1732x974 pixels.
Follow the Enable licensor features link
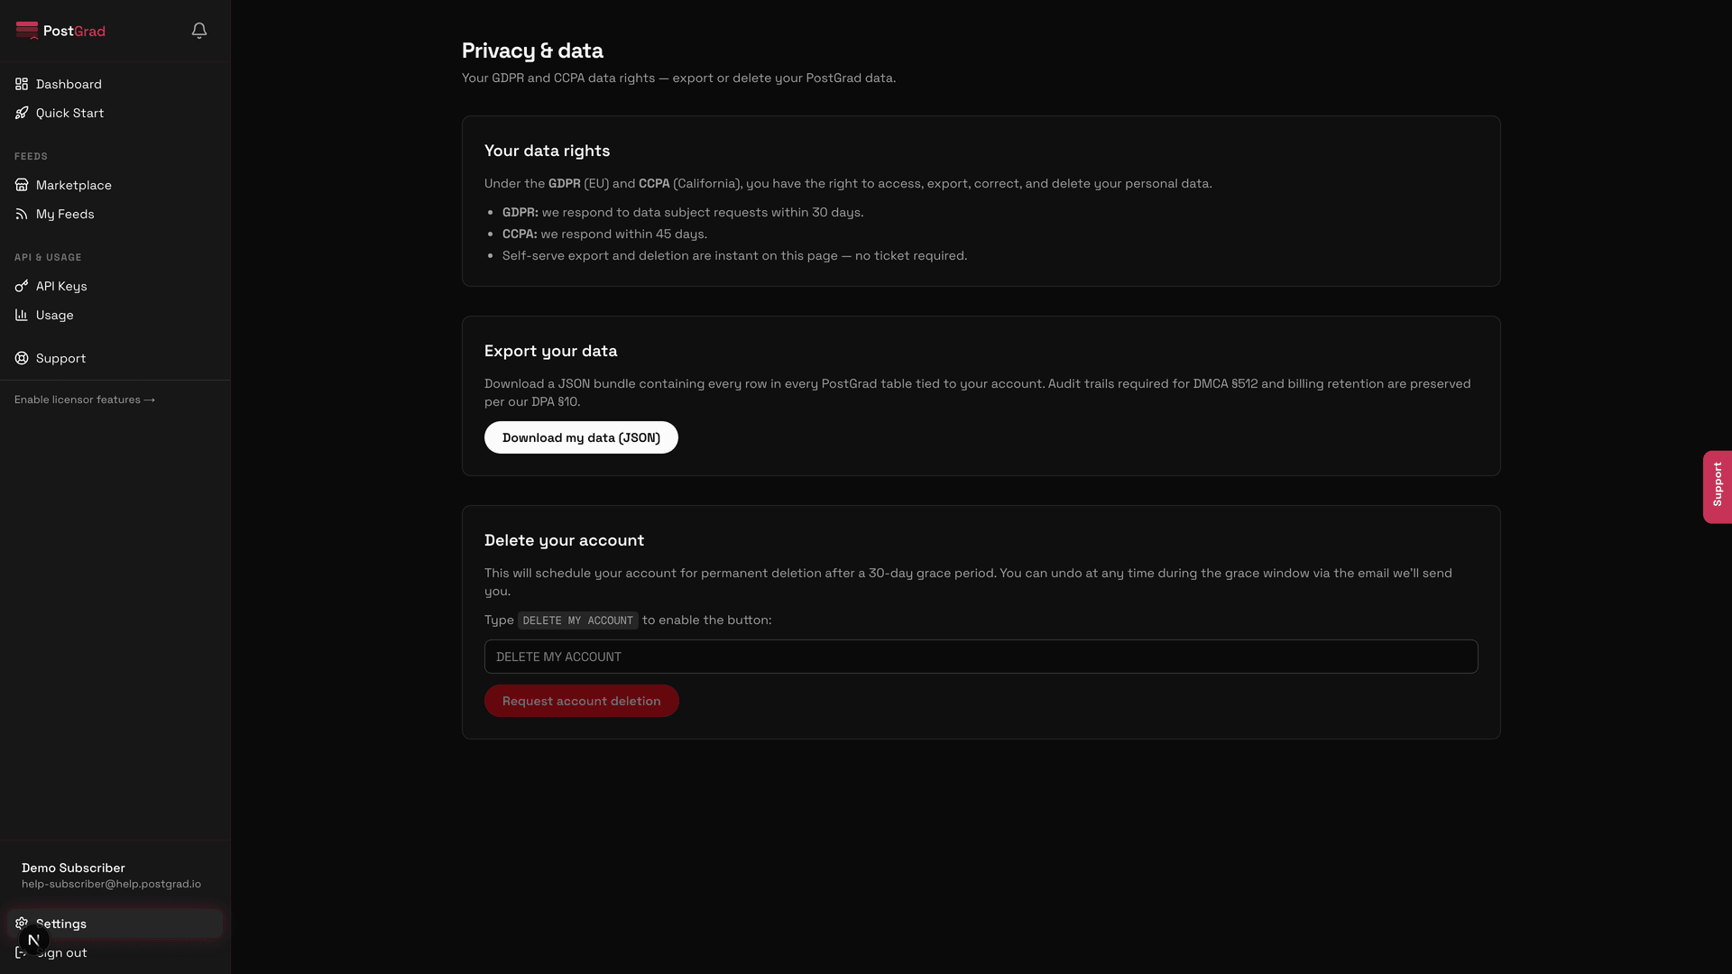coord(85,400)
